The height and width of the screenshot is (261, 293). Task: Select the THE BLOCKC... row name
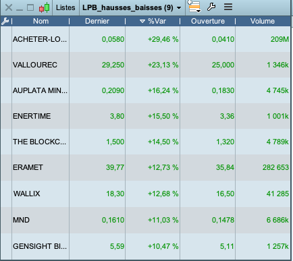click(39, 142)
